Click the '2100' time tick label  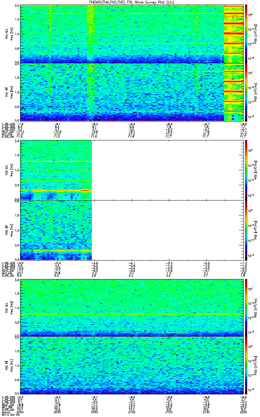tap(132, 411)
